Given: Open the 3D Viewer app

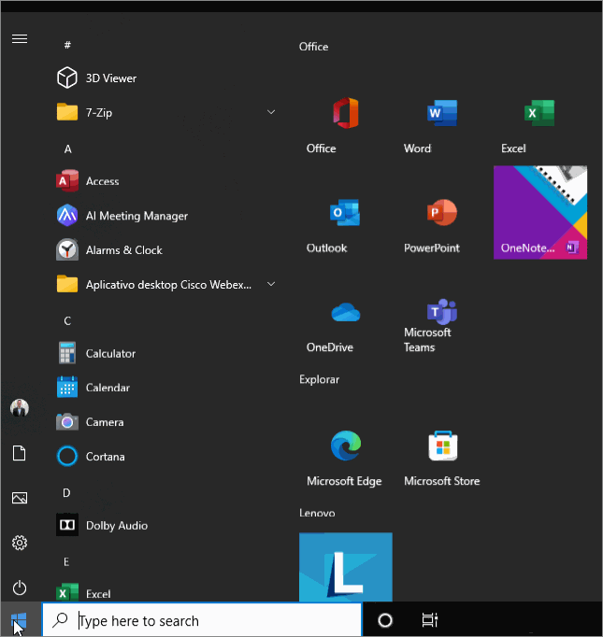Looking at the screenshot, I should point(166,78).
